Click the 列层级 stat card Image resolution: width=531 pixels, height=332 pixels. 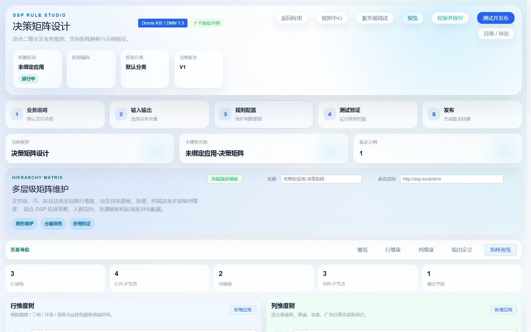point(264,278)
